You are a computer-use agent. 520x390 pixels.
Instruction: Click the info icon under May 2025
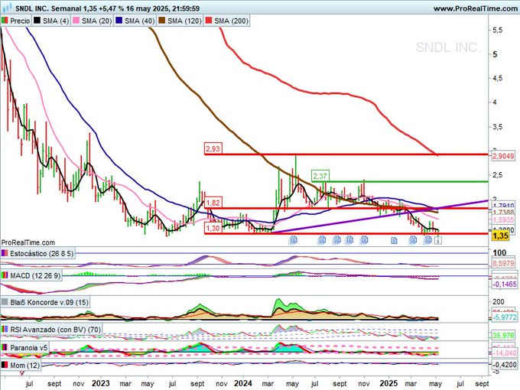[x=437, y=240]
